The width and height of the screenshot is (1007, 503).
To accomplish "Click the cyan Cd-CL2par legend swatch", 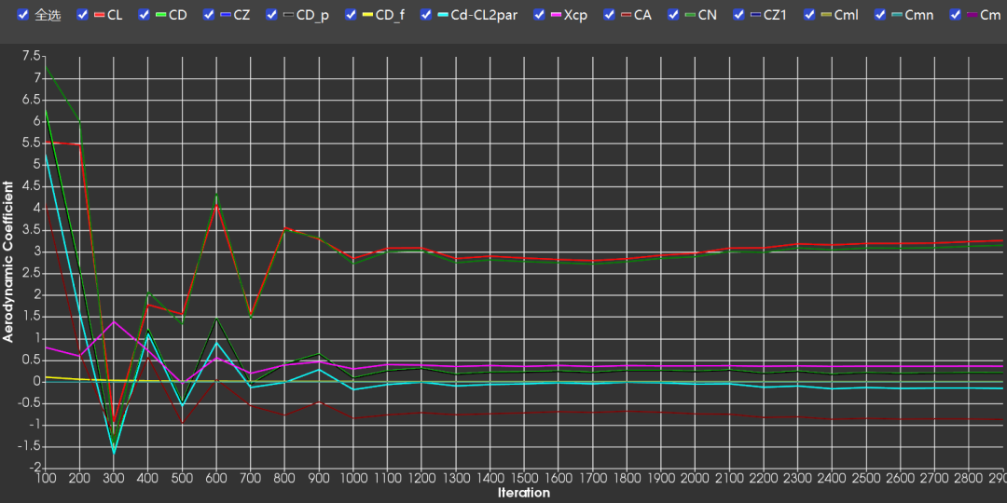I will tap(444, 15).
